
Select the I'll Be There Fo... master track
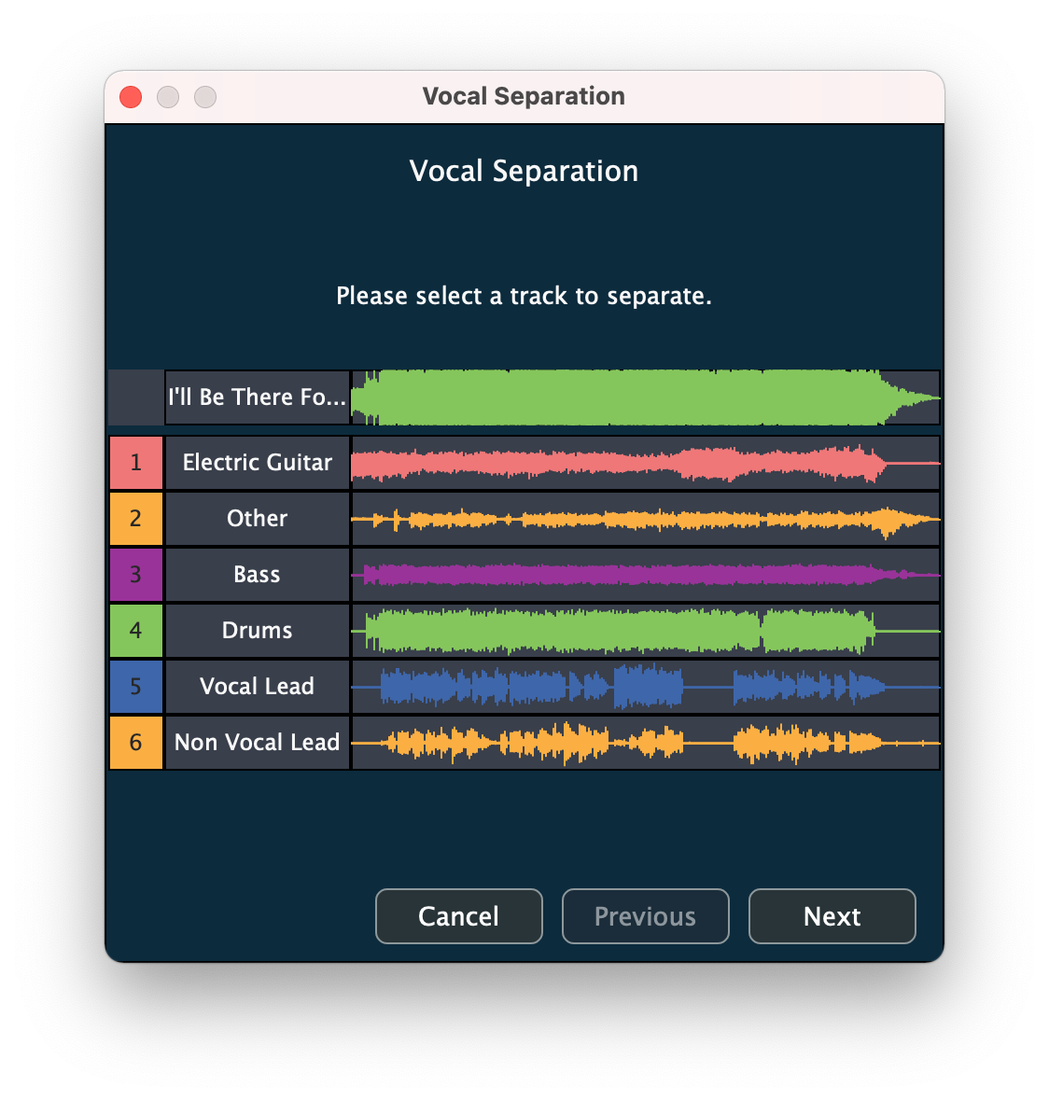tap(258, 397)
